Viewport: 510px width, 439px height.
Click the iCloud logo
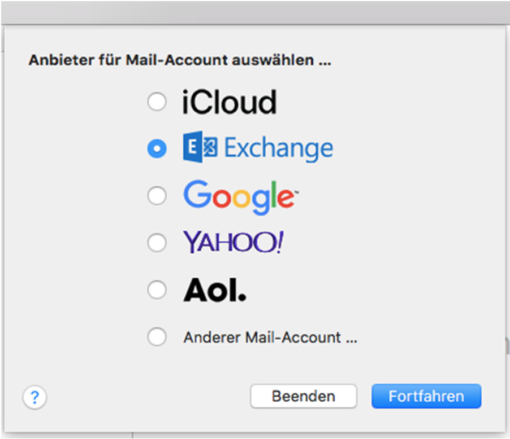point(230,102)
